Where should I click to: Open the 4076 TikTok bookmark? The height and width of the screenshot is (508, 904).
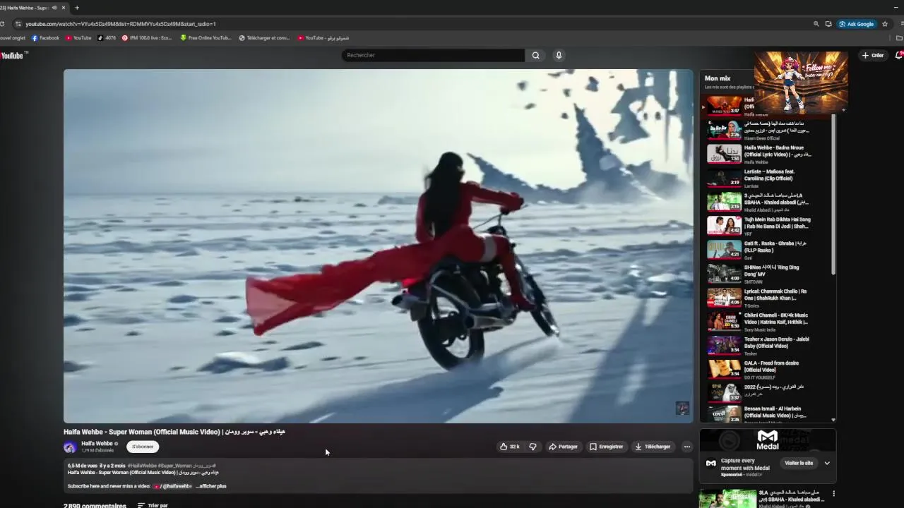click(x=107, y=38)
